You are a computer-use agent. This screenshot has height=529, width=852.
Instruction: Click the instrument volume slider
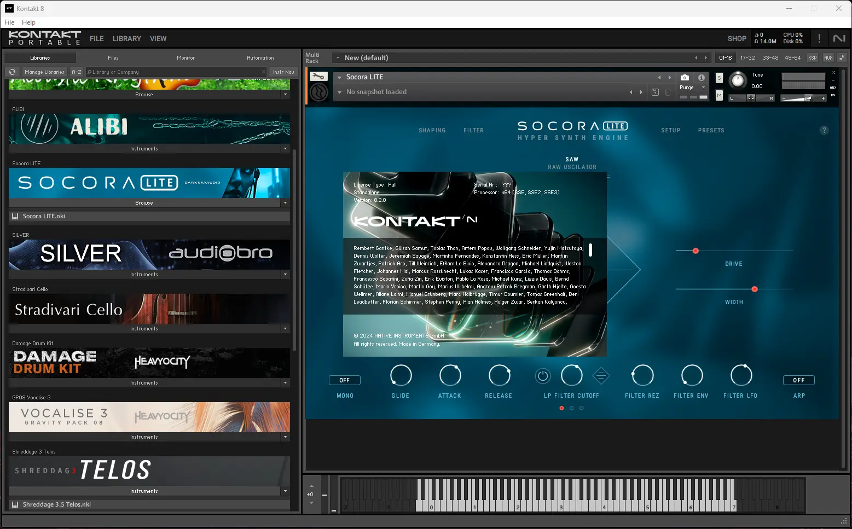coord(803,98)
